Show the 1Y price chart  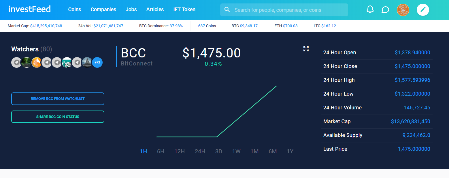(x=290, y=151)
